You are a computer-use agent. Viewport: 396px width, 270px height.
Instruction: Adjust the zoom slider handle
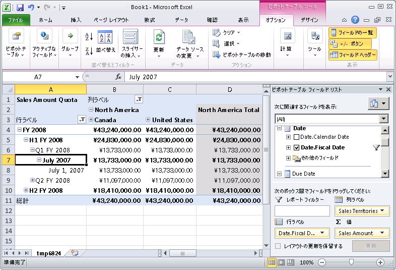click(x=351, y=262)
